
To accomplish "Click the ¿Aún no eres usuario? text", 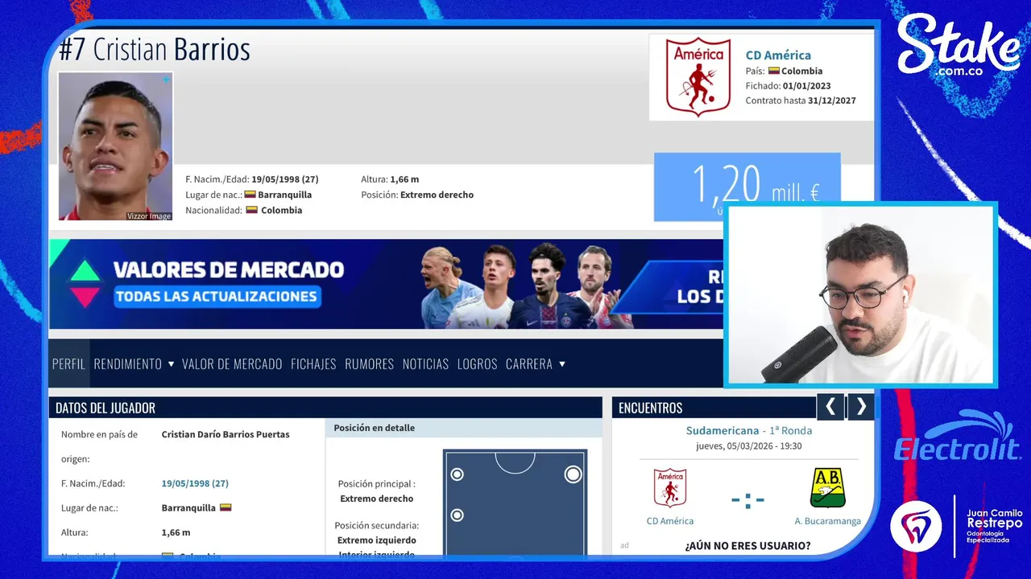I will 747,546.
